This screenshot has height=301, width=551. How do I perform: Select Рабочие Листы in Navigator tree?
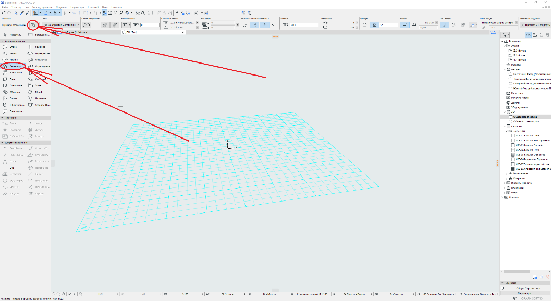click(x=520, y=98)
